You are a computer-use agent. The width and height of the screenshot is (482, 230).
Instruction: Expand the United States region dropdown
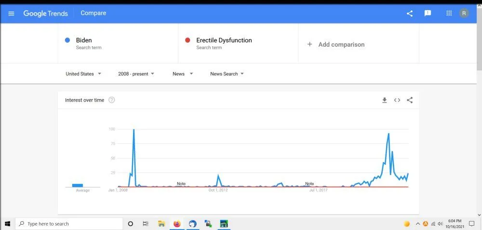(83, 74)
